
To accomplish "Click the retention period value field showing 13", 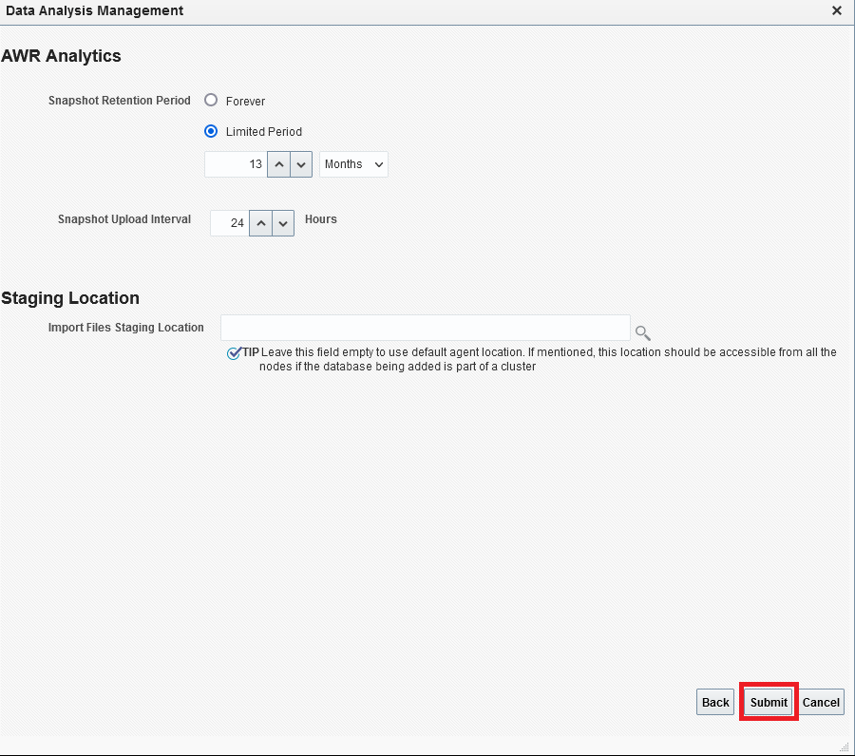I will click(x=236, y=164).
